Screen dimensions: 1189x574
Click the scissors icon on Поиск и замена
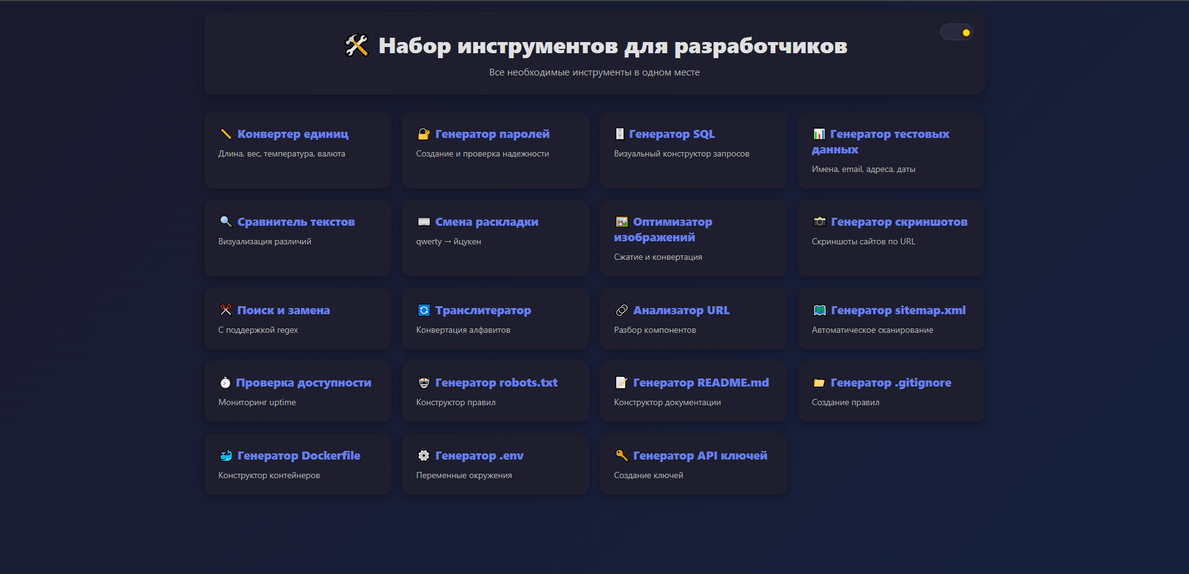point(225,310)
